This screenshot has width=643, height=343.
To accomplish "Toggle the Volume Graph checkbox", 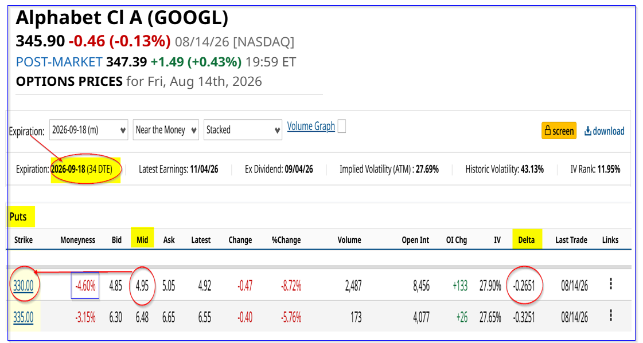I will [341, 127].
